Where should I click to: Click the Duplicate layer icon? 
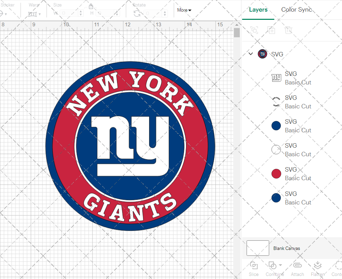point(272,30)
